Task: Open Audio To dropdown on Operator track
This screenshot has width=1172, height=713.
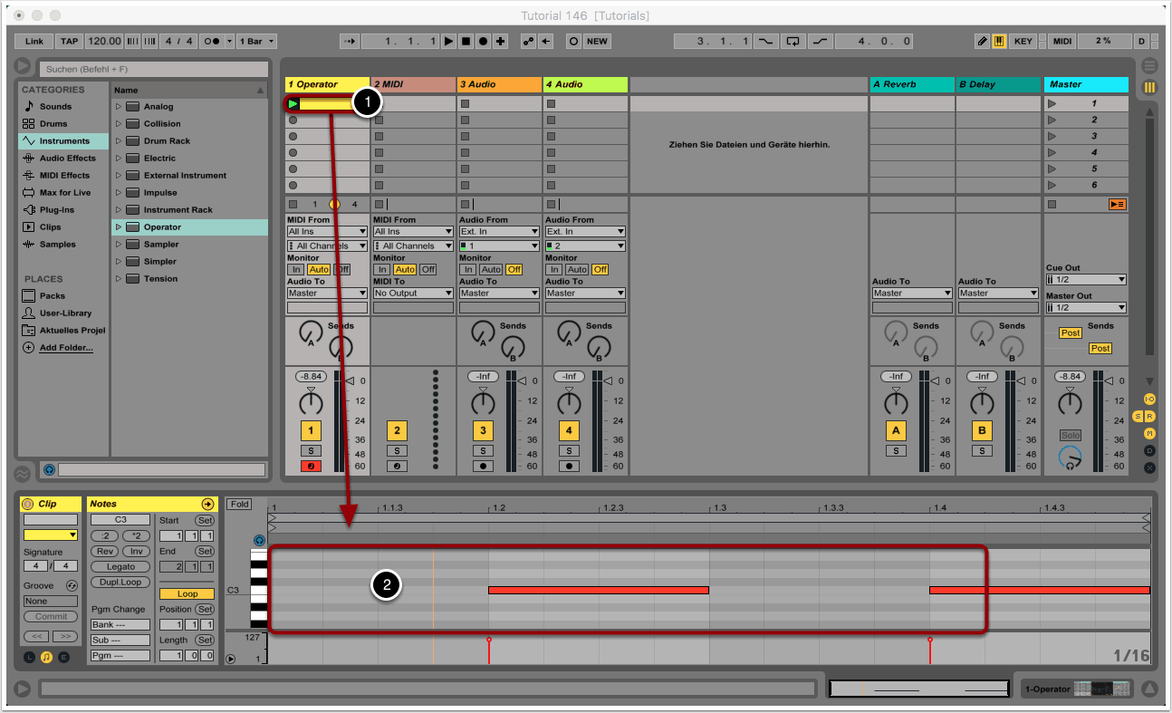Action: [x=327, y=294]
